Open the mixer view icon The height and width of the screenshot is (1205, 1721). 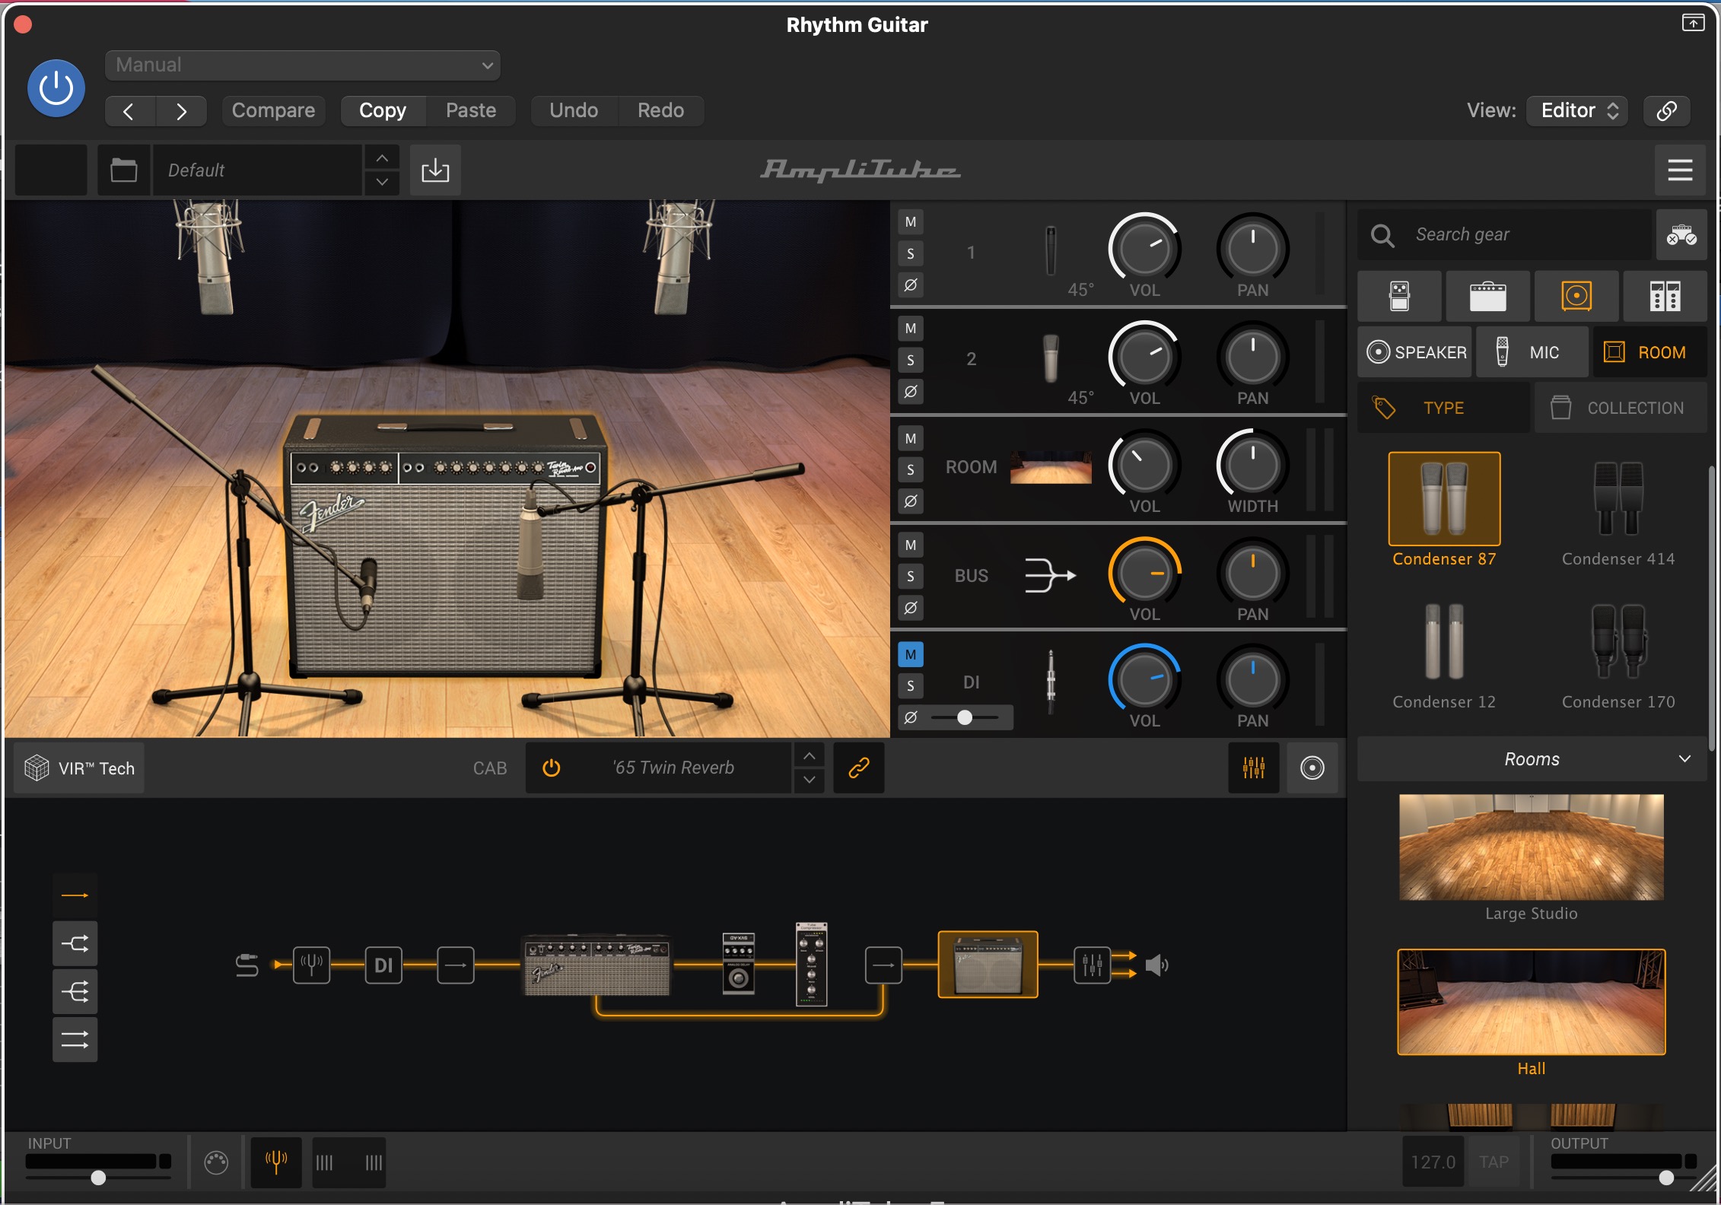pos(1254,768)
